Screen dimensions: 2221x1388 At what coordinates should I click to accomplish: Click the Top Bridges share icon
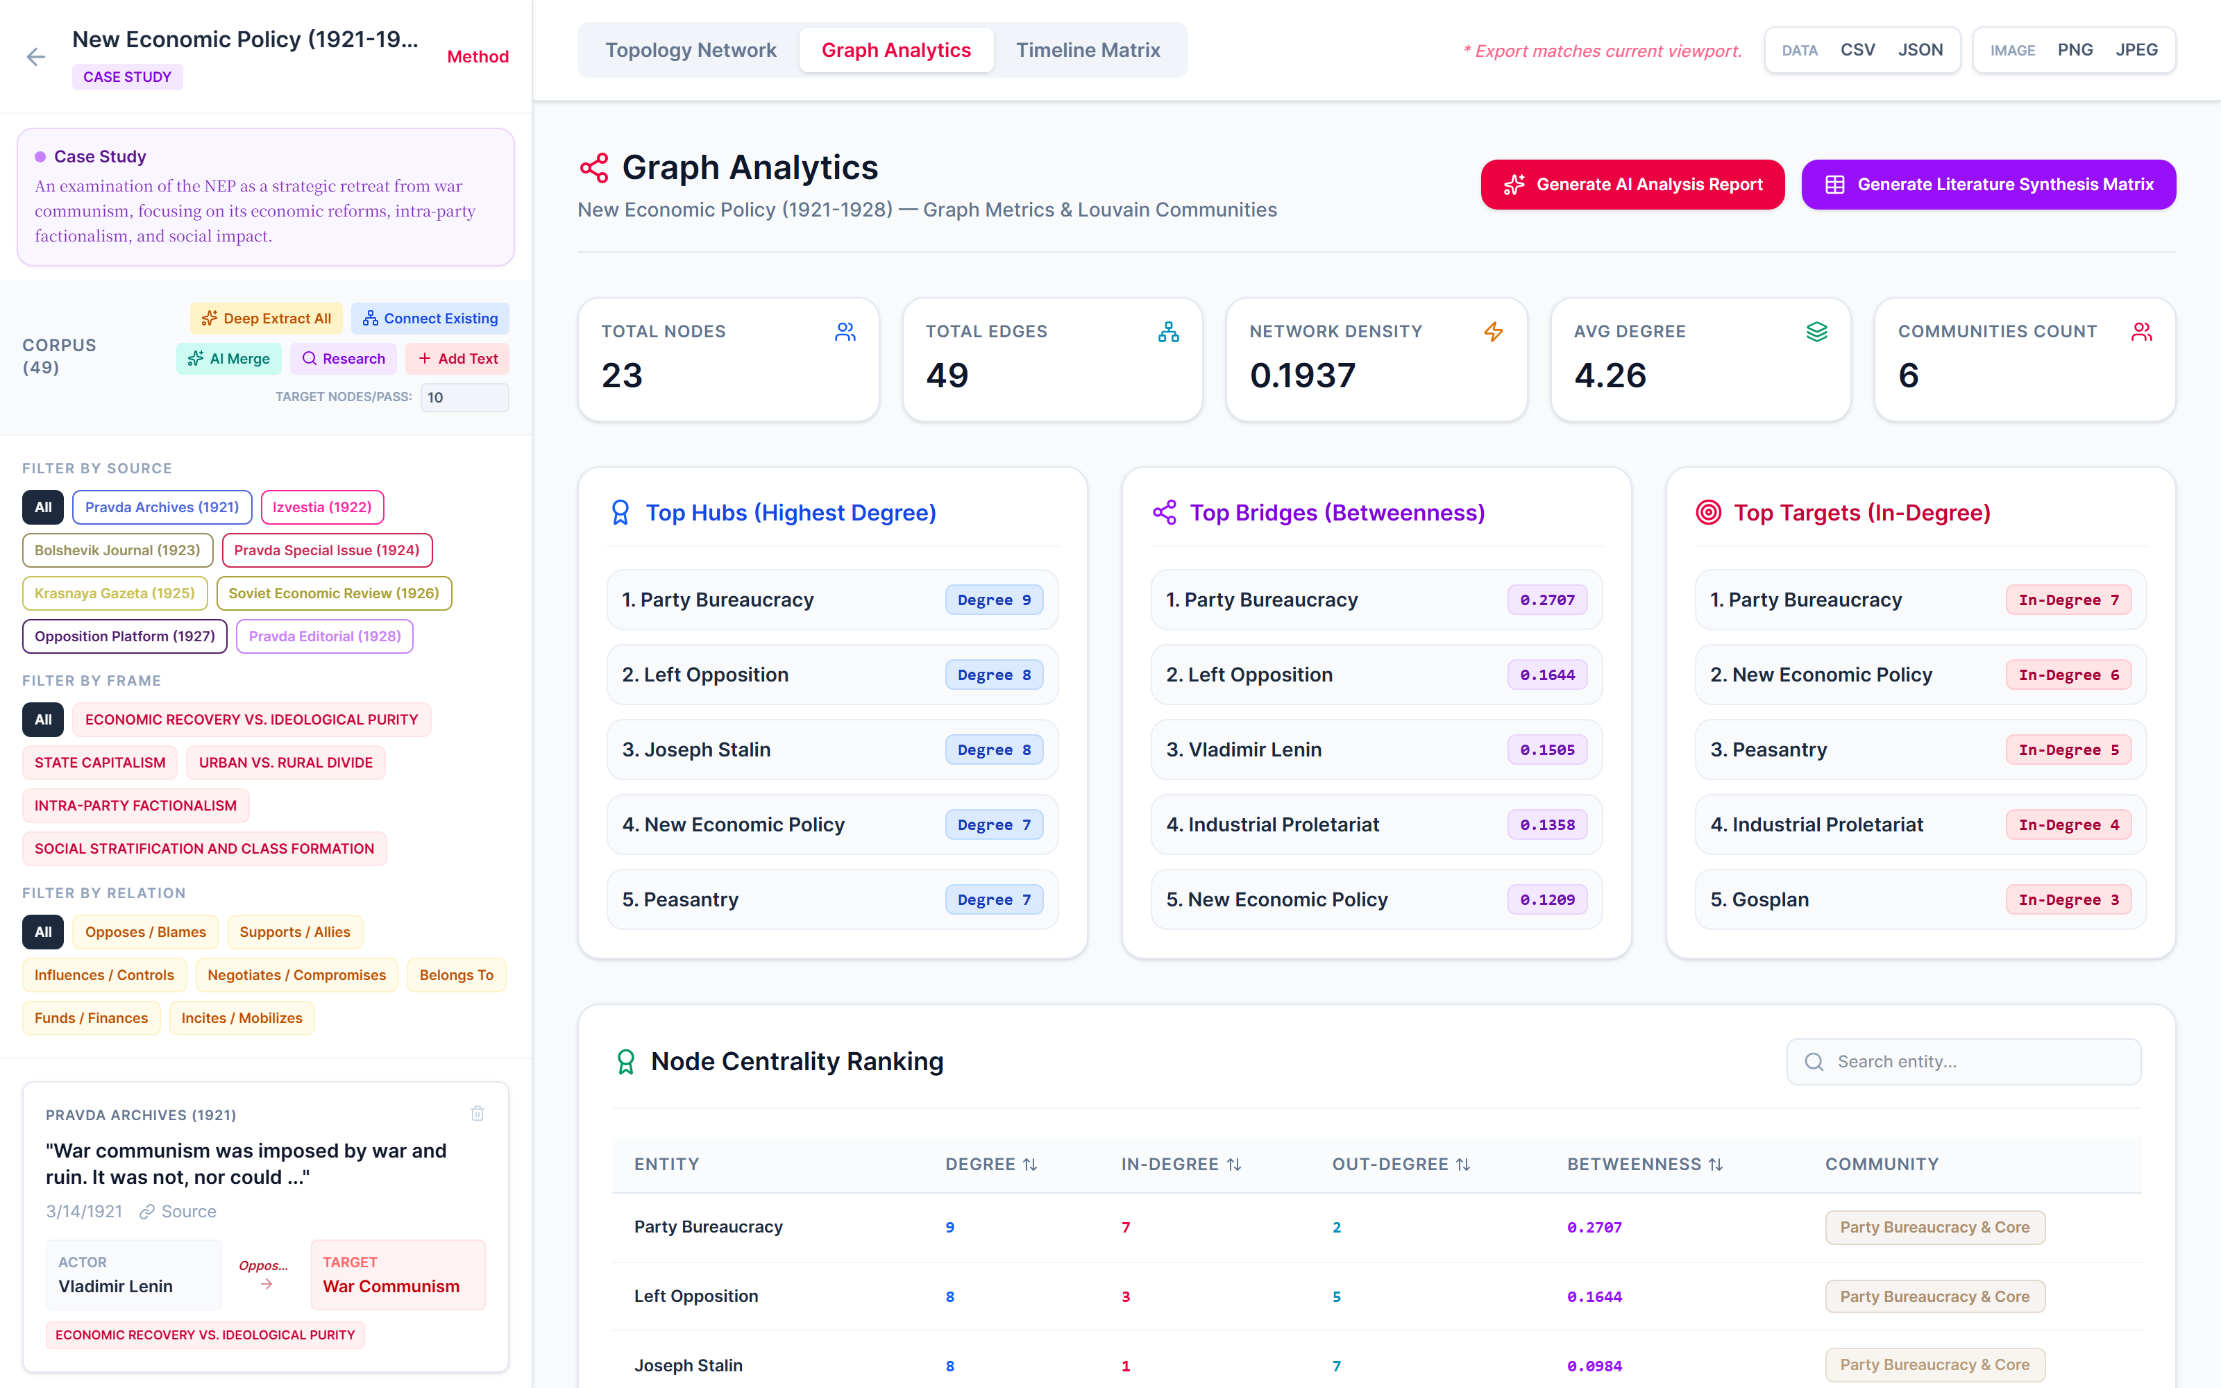tap(1165, 512)
